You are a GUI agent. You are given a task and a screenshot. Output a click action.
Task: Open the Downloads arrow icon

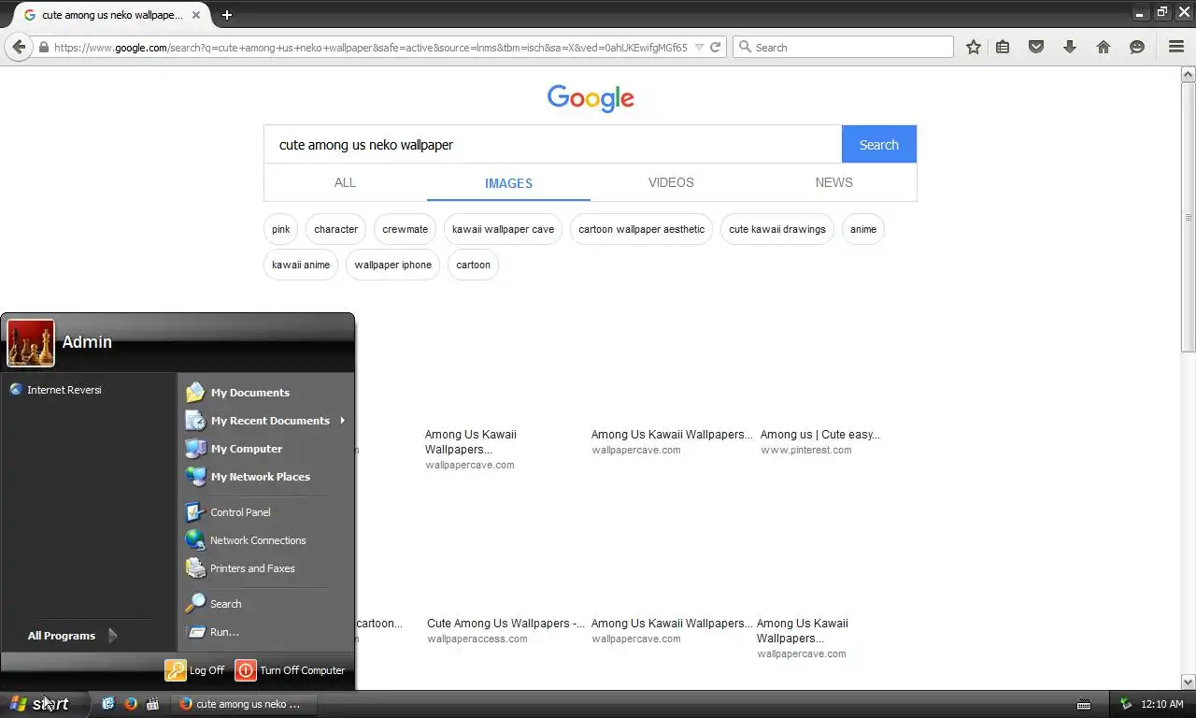(x=1070, y=47)
